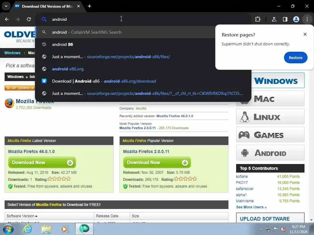Launch Internet Explorer from the taskbar
Viewport: 314px width, 235px height.
[27, 229]
